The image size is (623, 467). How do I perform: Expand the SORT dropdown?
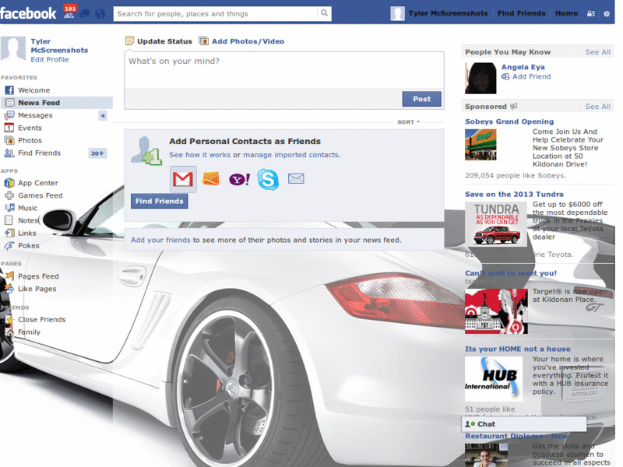tap(408, 122)
